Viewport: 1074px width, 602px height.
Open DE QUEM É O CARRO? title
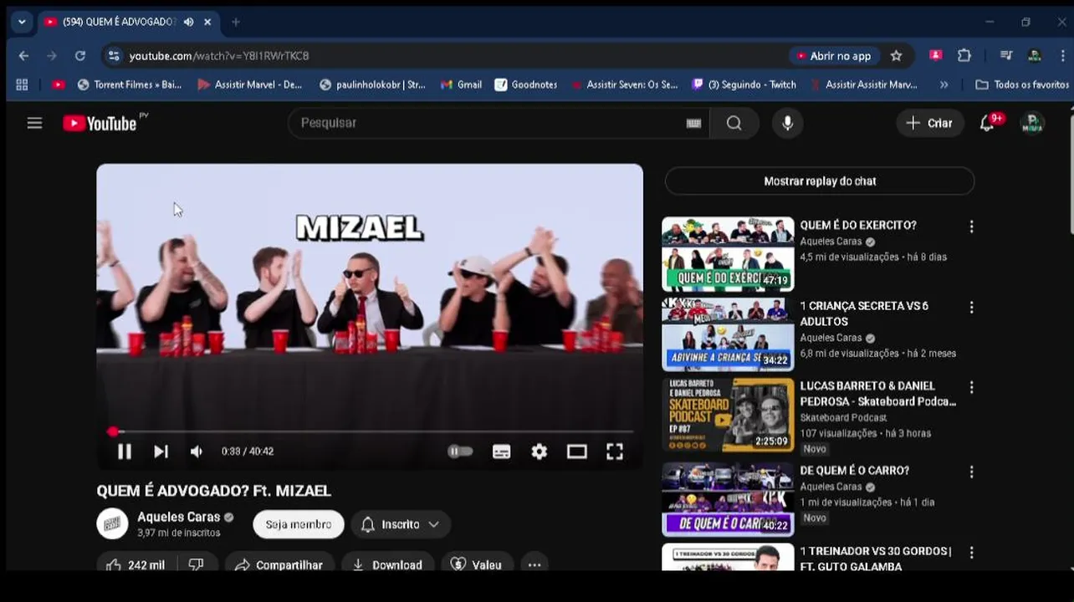click(x=854, y=471)
